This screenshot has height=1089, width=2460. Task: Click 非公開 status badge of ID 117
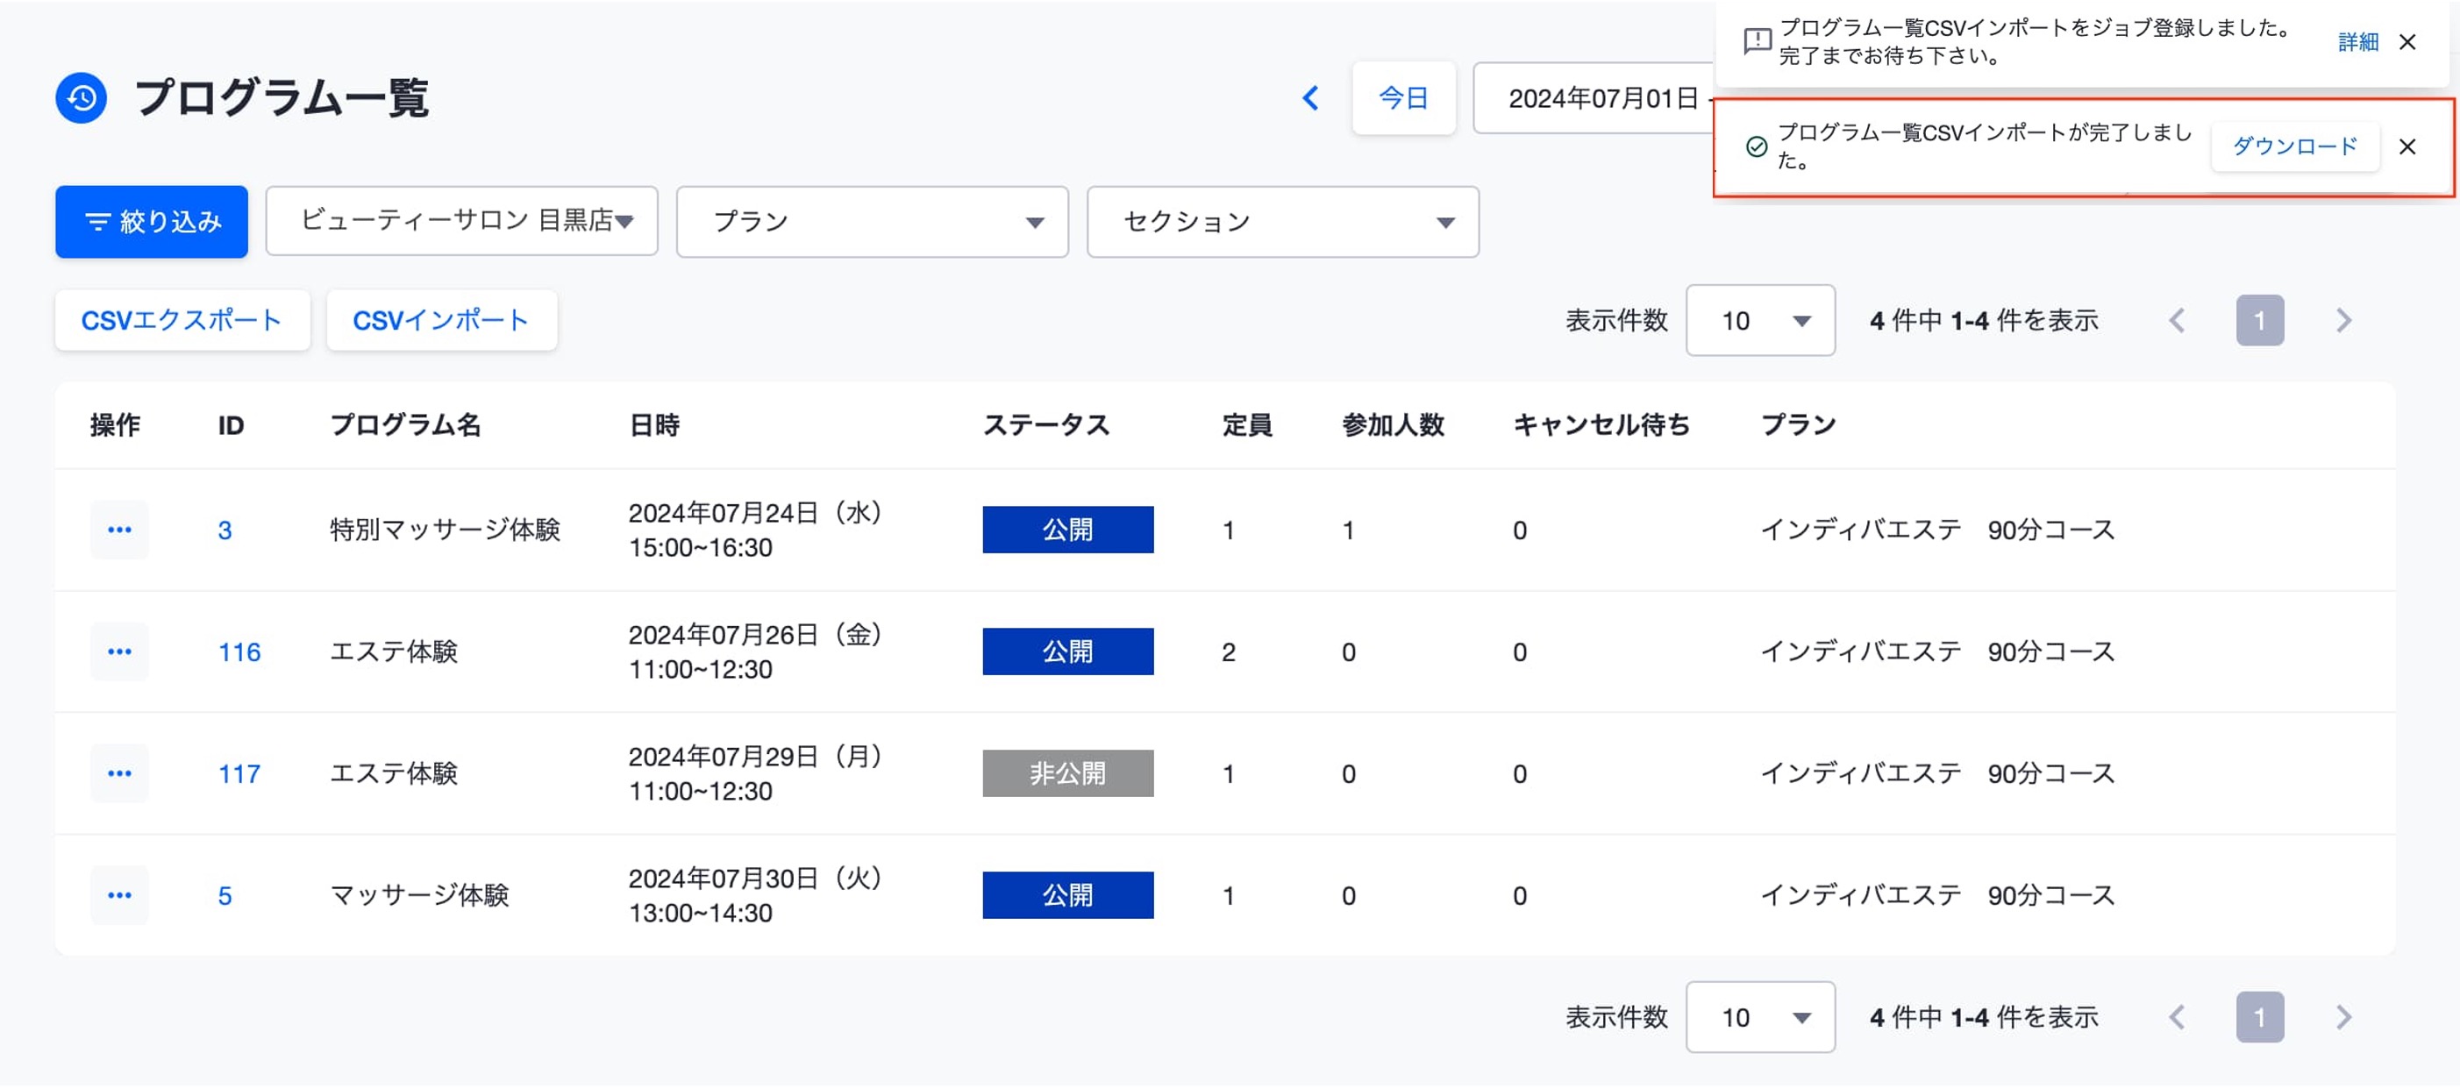pos(1067,775)
